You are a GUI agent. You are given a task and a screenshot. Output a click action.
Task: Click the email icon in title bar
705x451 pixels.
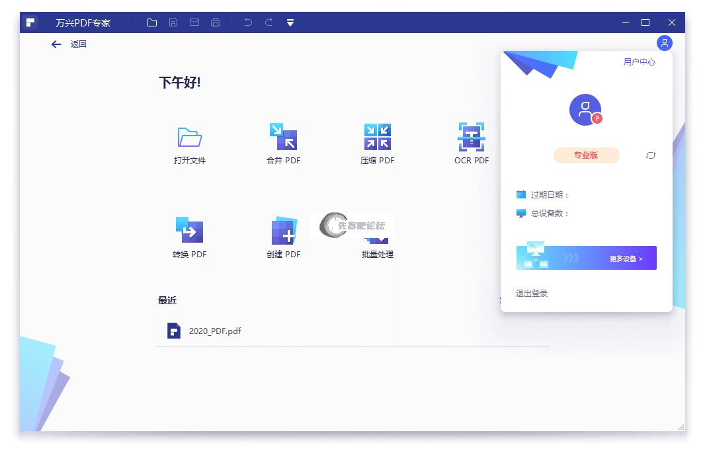pyautogui.click(x=194, y=22)
